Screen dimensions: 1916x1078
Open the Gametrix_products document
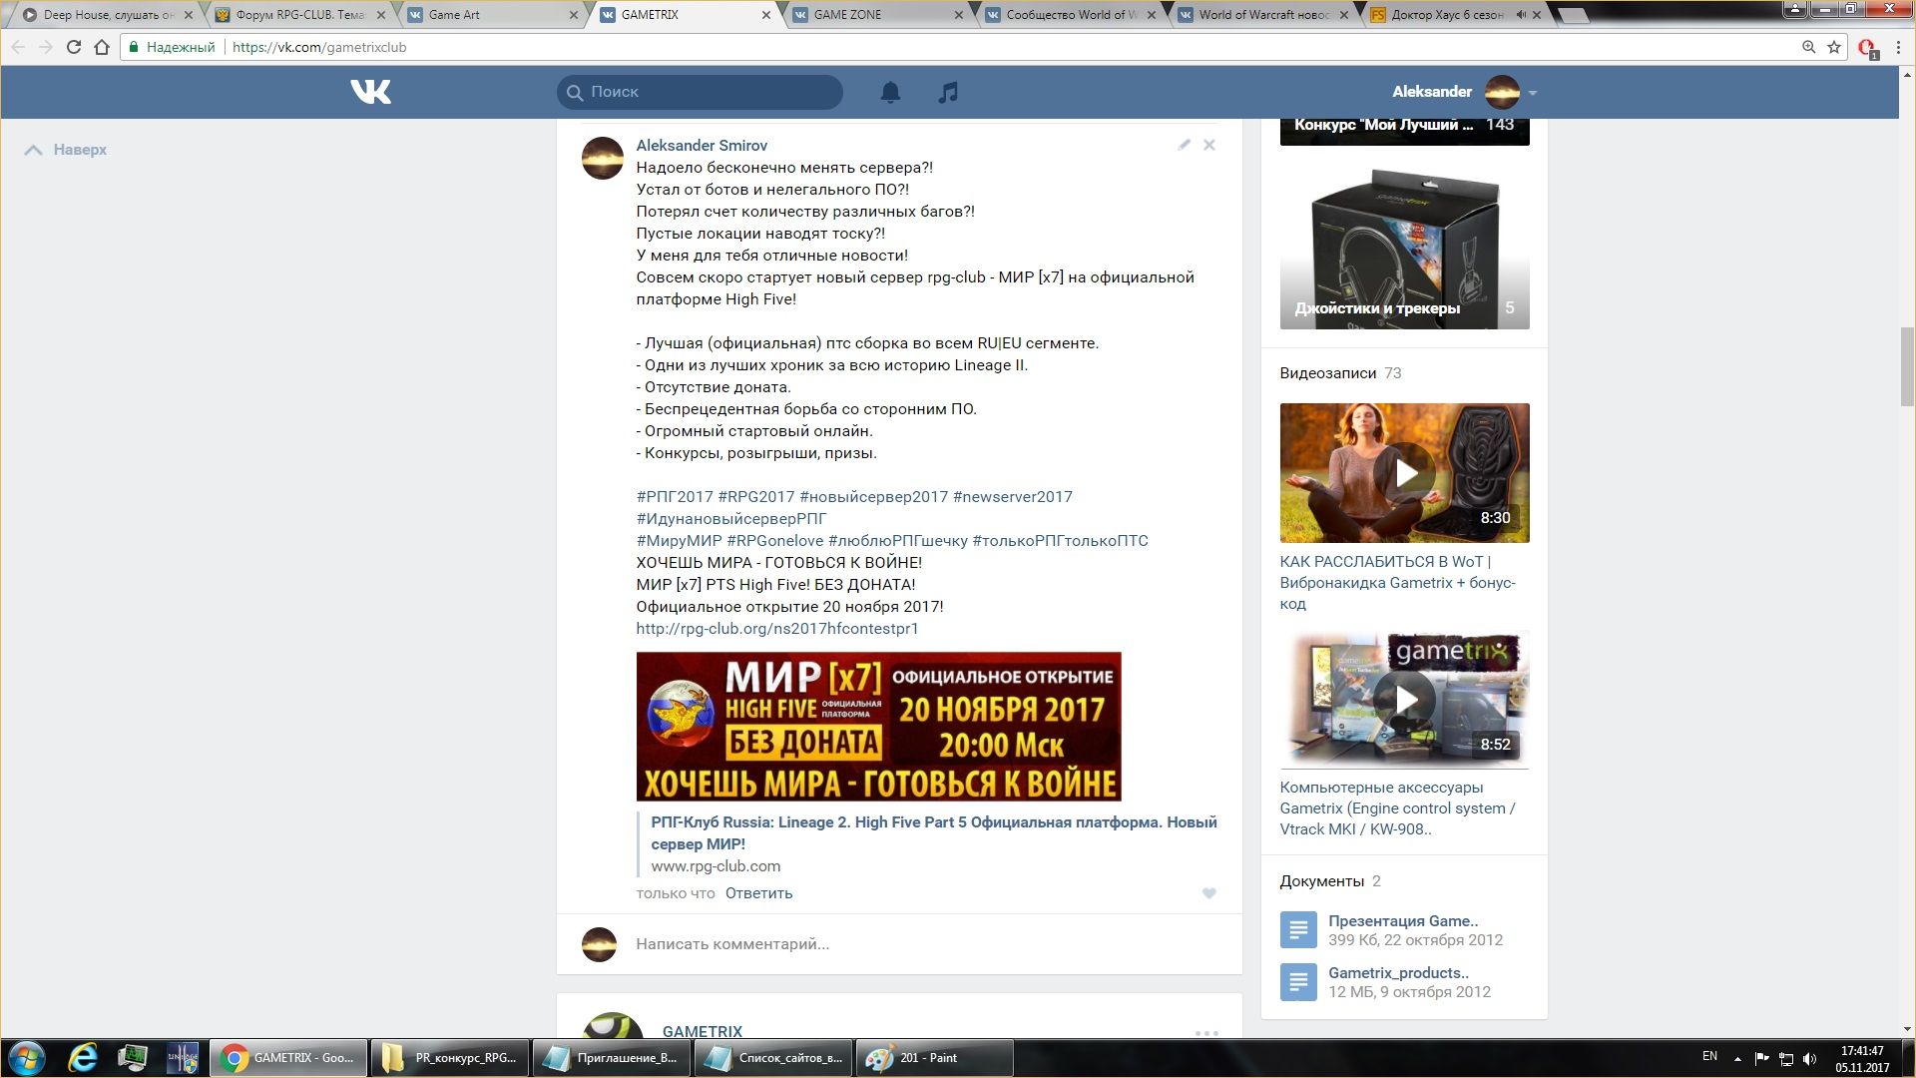coord(1398,973)
